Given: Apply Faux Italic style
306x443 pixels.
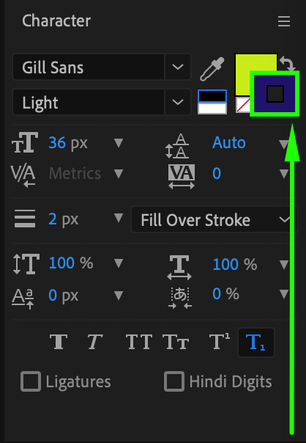Looking at the screenshot, I should coord(94,342).
